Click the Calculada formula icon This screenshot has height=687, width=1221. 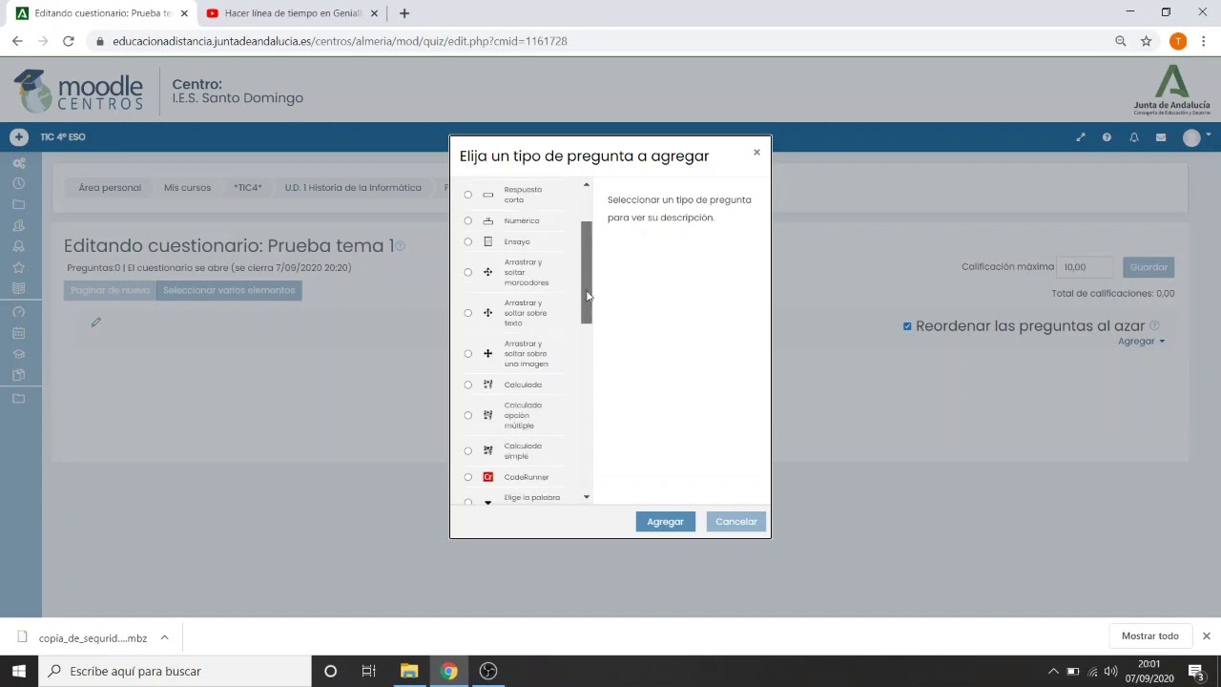(x=487, y=385)
